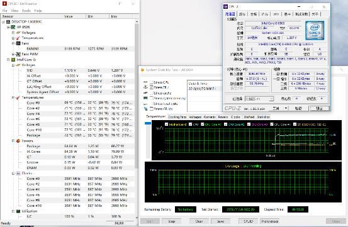Open processor selection dropdown in CPU-Z
The width and height of the screenshot is (348, 227).
tap(259, 99)
